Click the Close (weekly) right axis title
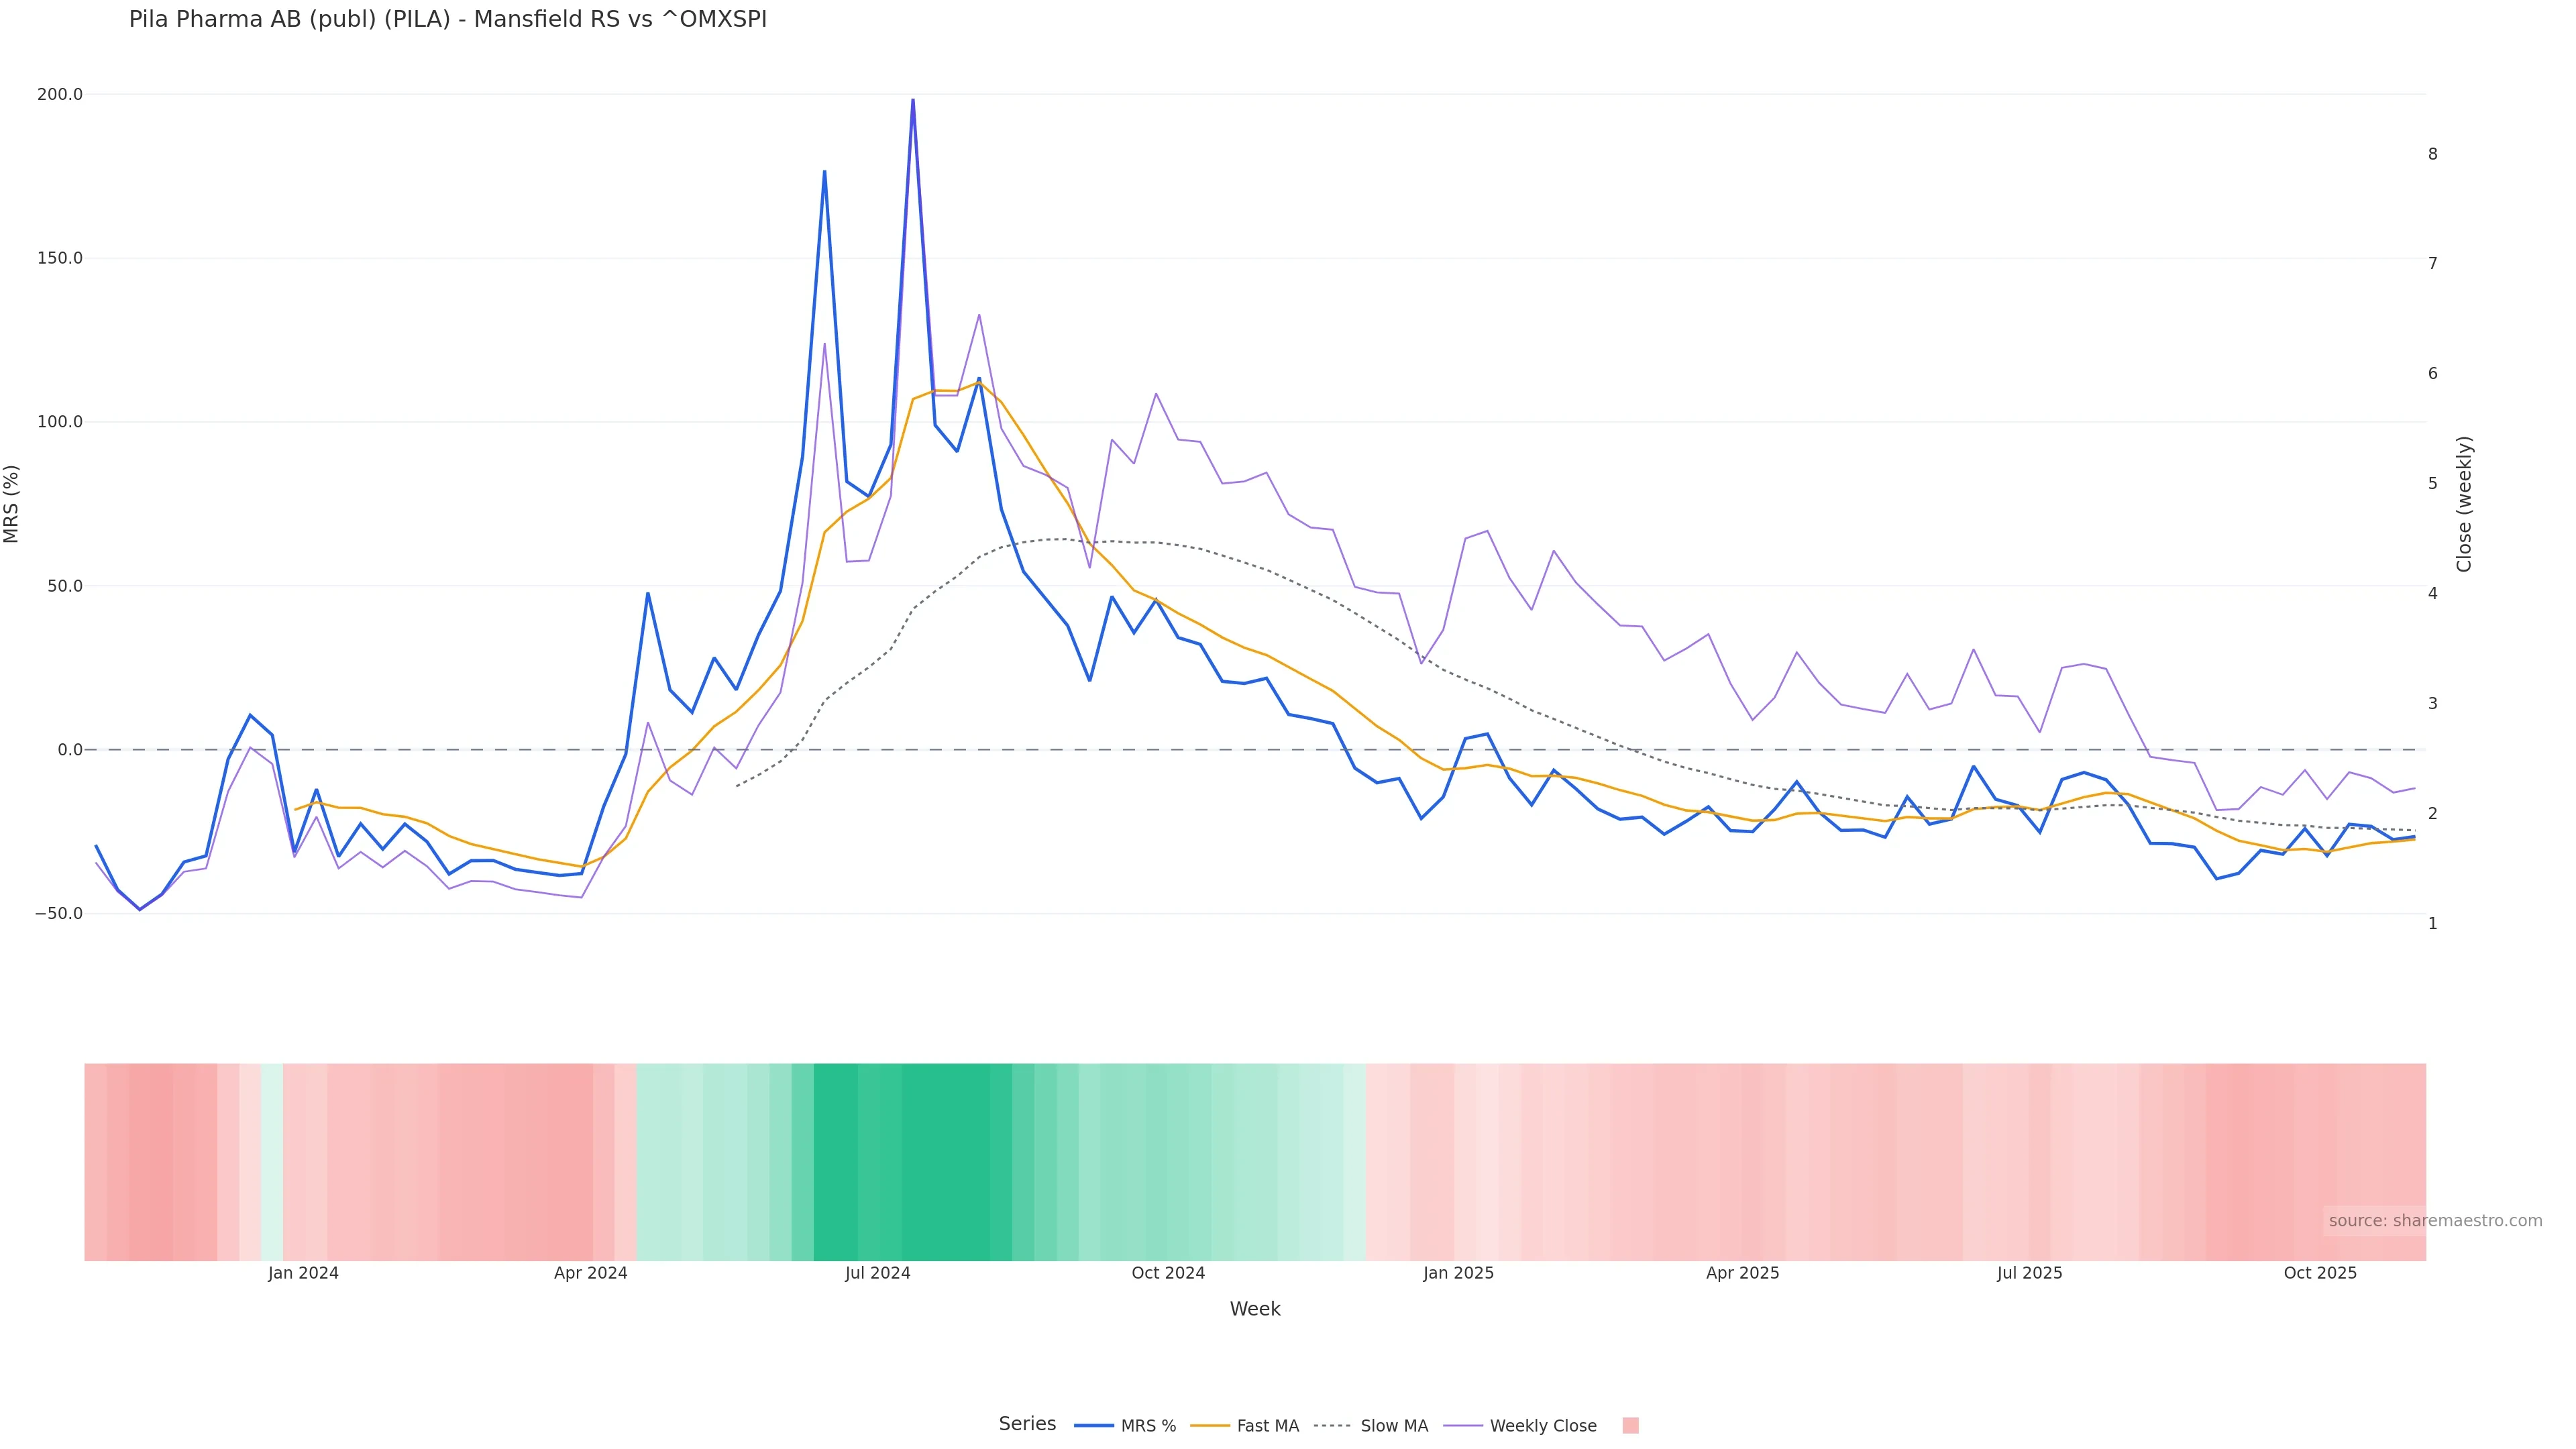This screenshot has height=1449, width=2576. point(2464,504)
